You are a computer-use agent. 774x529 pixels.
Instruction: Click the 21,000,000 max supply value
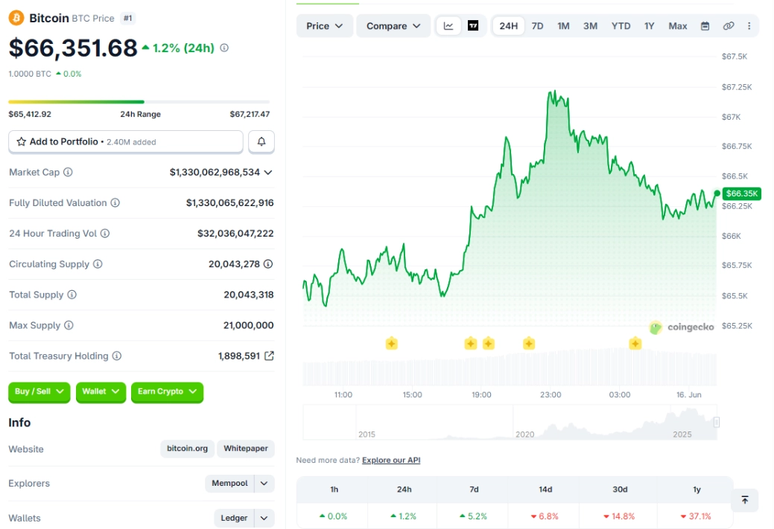[x=248, y=325]
